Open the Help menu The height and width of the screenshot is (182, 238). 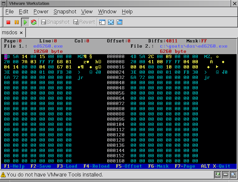(127, 12)
